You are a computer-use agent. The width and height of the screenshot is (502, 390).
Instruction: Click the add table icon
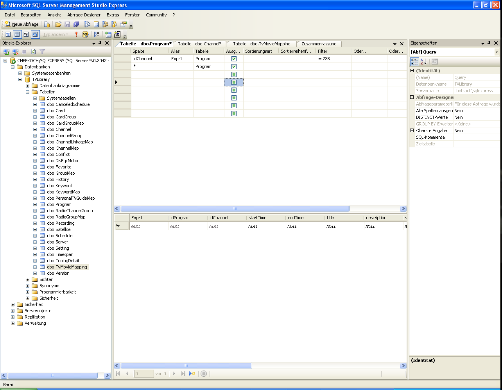point(108,34)
